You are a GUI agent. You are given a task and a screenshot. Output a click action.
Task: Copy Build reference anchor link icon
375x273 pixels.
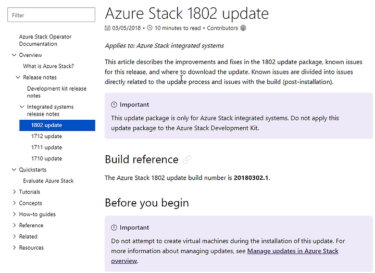tap(187, 159)
